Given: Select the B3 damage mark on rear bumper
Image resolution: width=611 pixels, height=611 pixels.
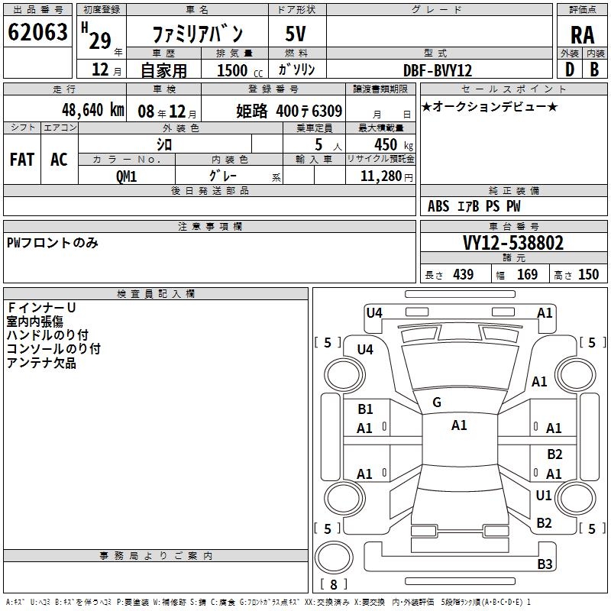Looking at the screenshot, I should (x=544, y=564).
